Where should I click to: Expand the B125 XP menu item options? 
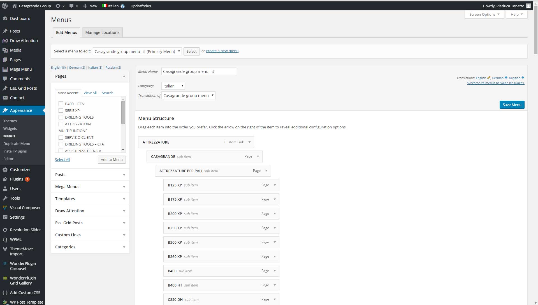(275, 185)
